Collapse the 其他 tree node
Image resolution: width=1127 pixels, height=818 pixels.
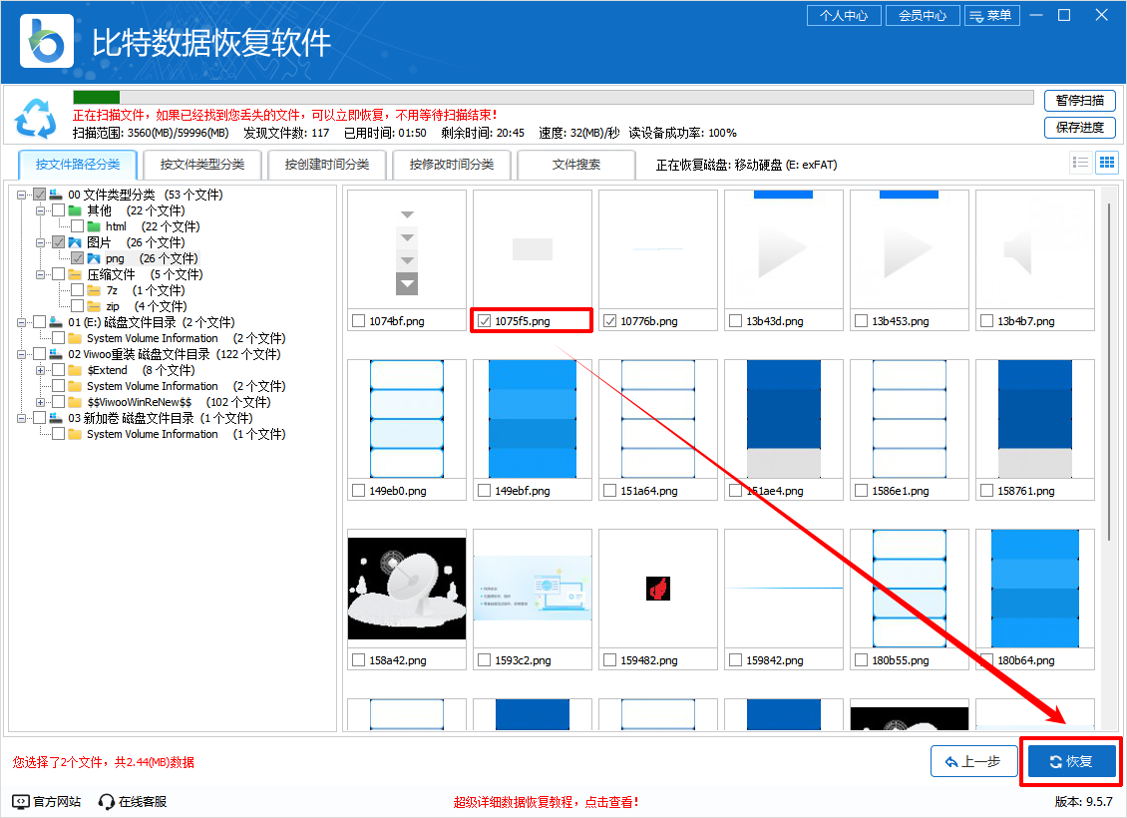[40, 210]
